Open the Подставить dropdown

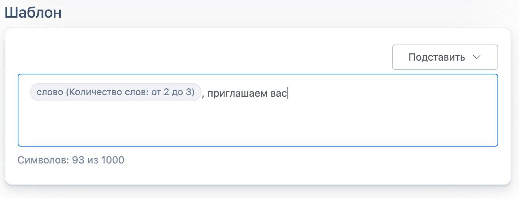point(445,58)
